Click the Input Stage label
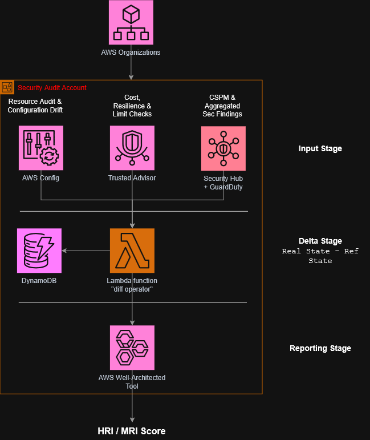 (x=320, y=148)
